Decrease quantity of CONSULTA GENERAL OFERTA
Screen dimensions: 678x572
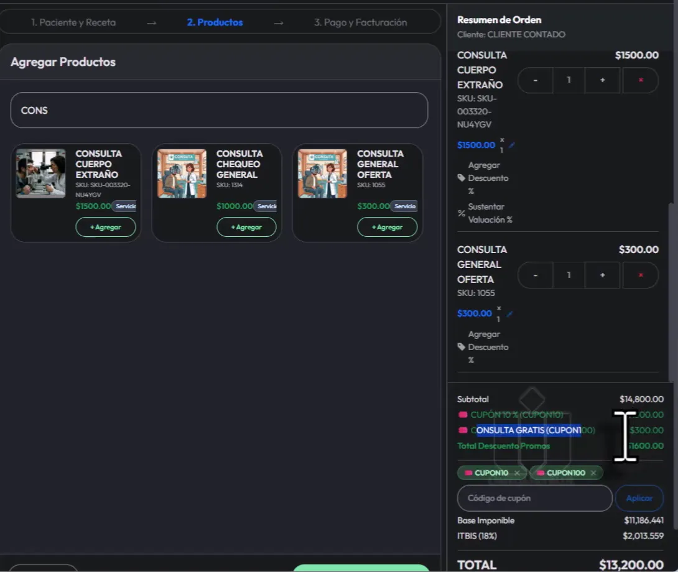536,275
